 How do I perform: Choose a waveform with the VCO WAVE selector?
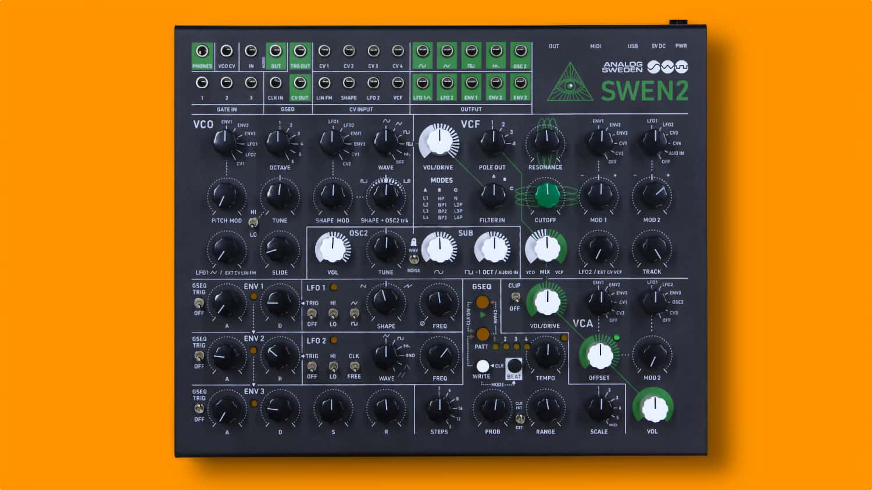tap(386, 143)
